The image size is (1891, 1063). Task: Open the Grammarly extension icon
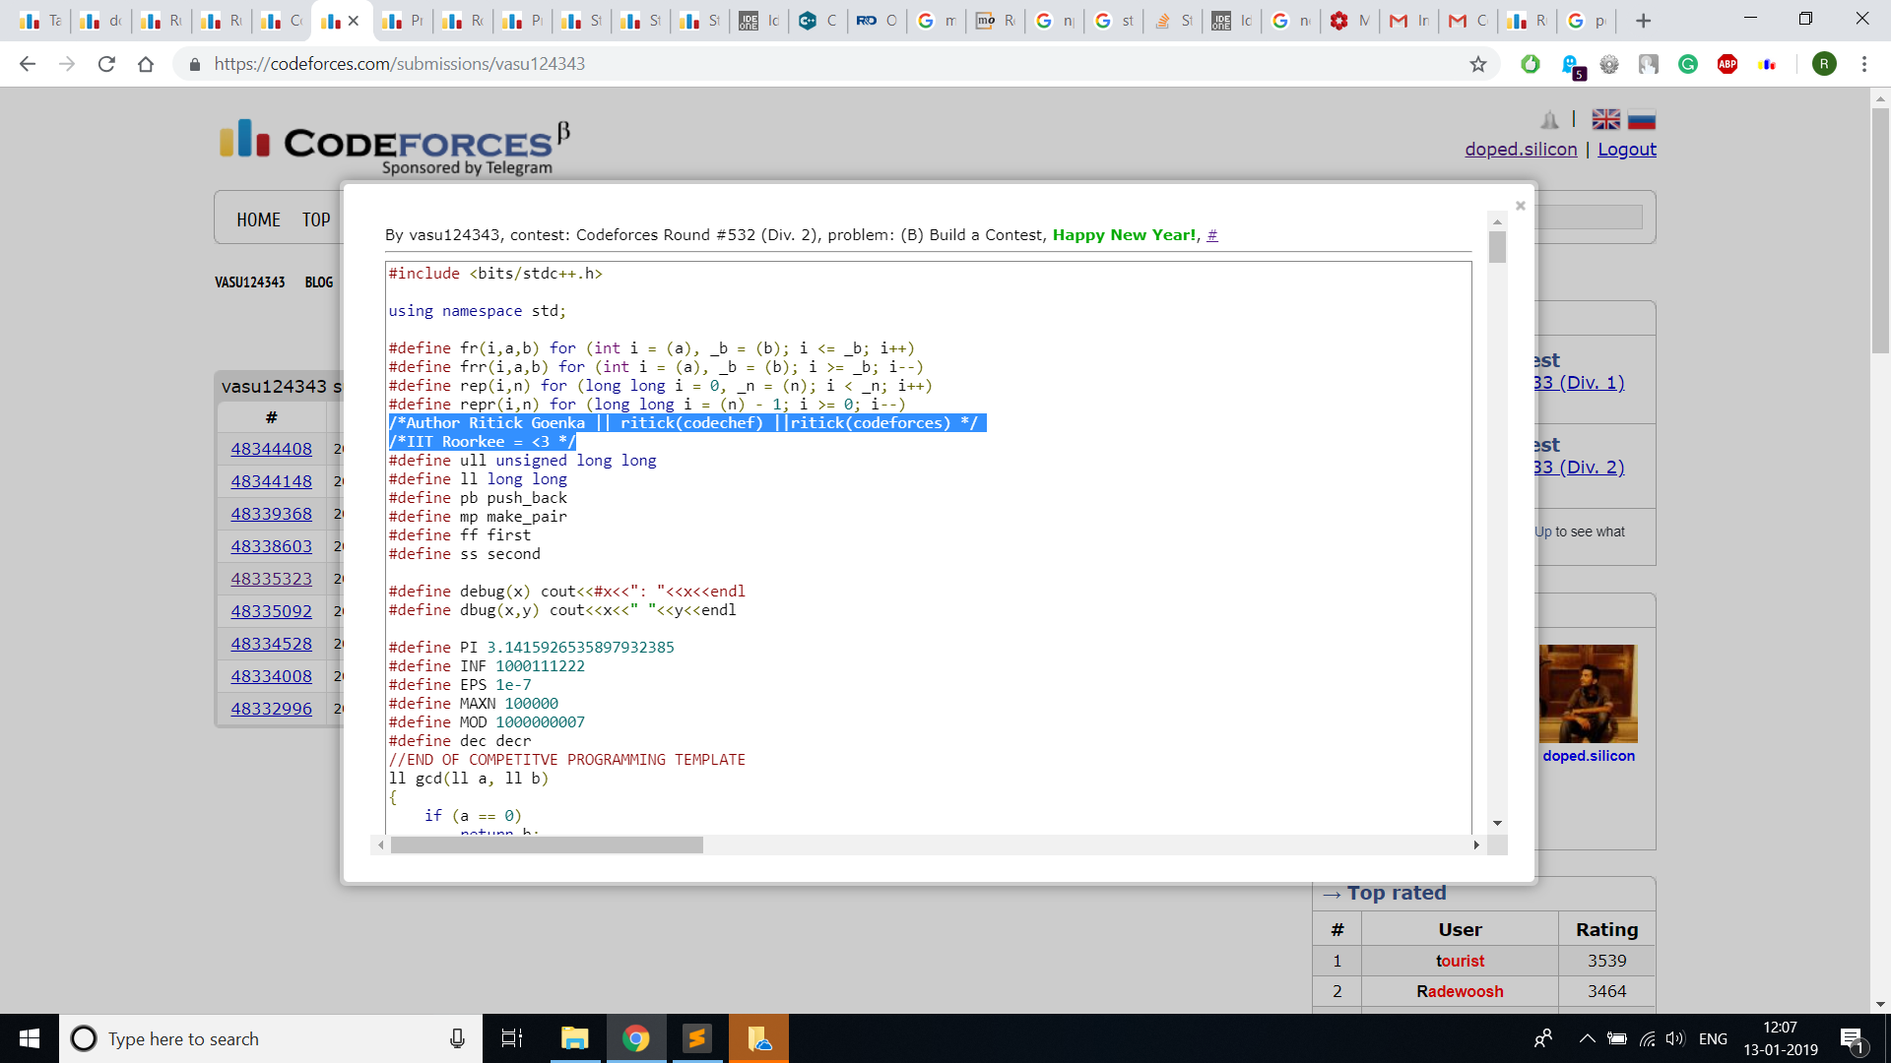pos(1688,64)
